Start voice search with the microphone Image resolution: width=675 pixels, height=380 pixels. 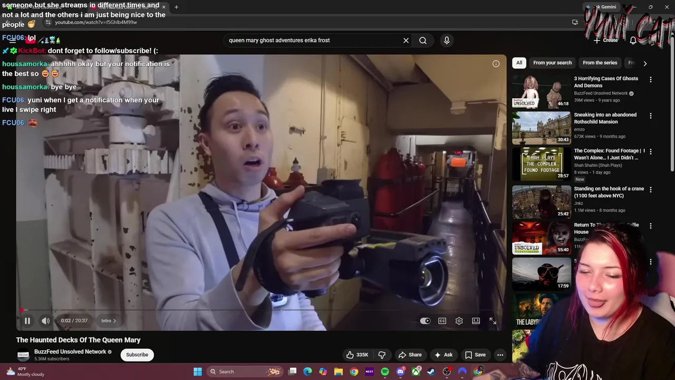point(447,40)
